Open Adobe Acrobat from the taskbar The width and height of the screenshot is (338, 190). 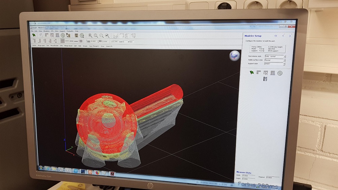coord(112,174)
